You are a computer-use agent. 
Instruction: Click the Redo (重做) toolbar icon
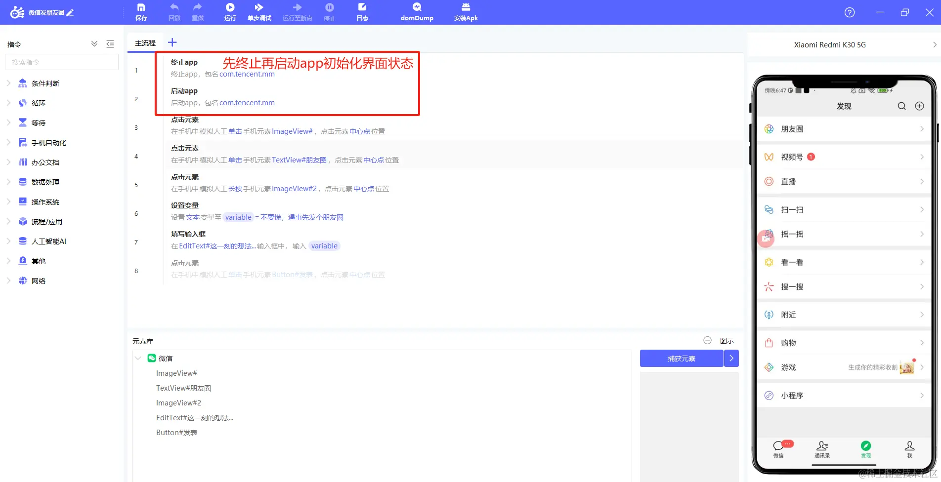(198, 12)
